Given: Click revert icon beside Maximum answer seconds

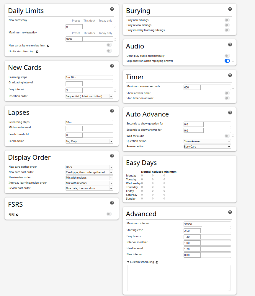Looking at the screenshot, I should tap(233, 88).
